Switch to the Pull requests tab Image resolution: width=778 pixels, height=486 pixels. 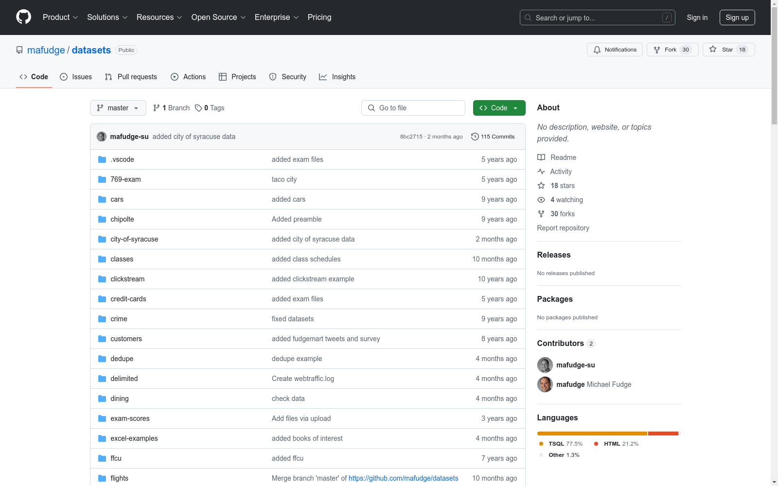pos(131,77)
